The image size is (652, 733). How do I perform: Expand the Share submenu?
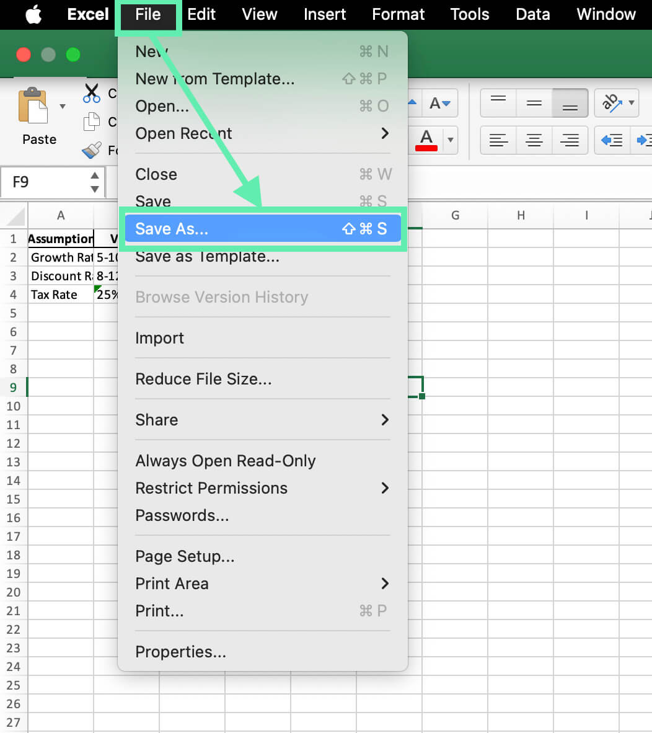pyautogui.click(x=385, y=420)
